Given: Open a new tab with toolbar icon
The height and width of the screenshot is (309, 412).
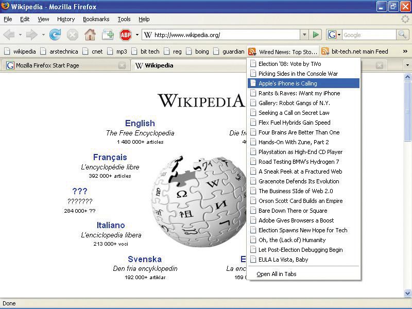Looking at the screenshot, I should point(108,35).
